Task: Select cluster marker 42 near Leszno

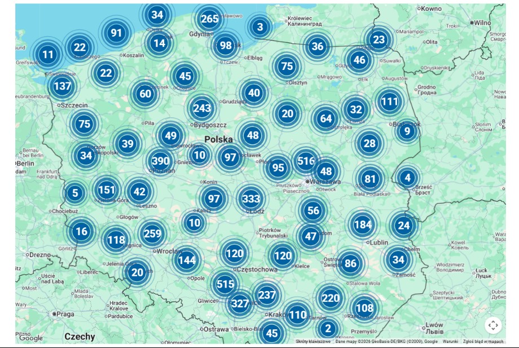Action: pyautogui.click(x=139, y=192)
